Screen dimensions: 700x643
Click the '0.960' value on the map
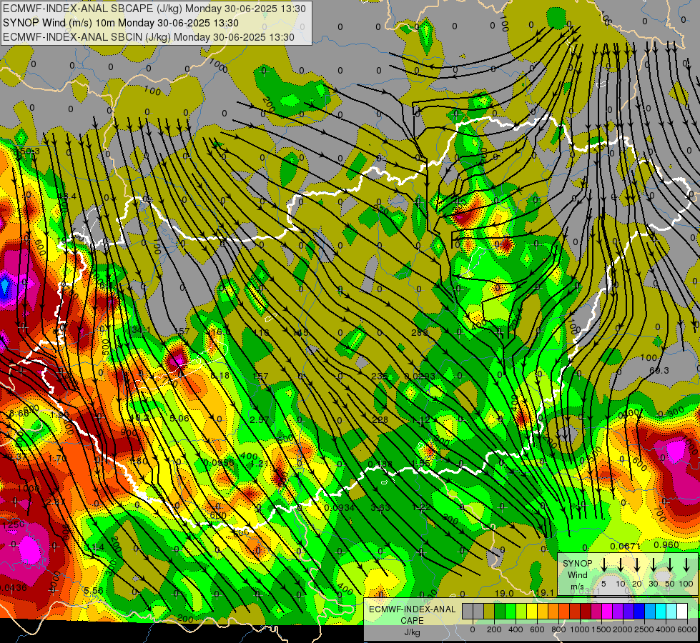point(666,544)
